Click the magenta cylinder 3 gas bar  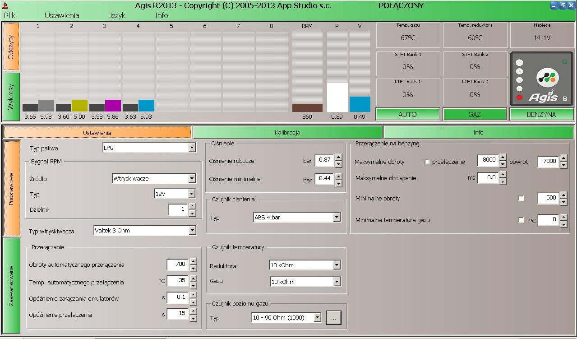(113, 106)
